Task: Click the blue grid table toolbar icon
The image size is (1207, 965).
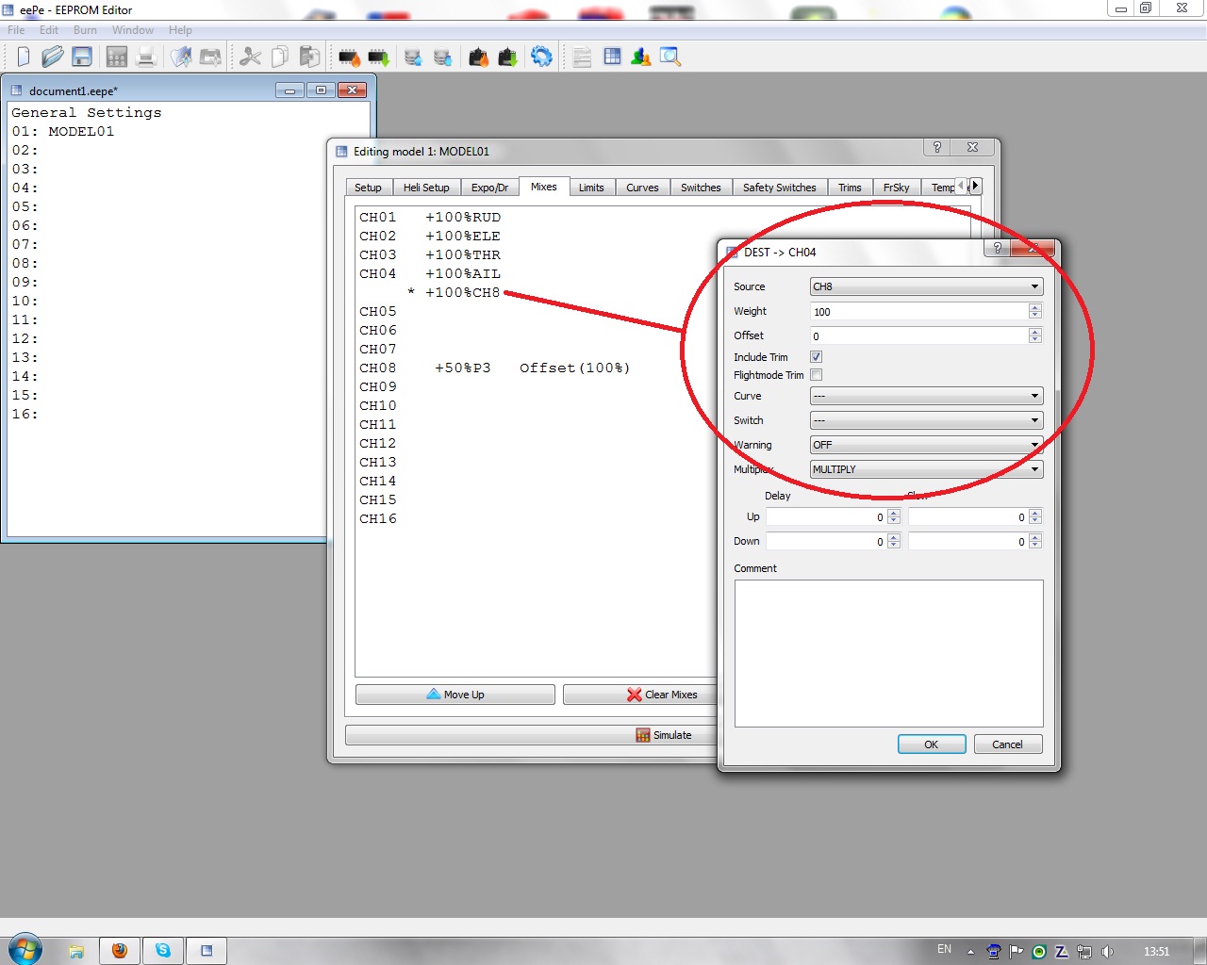Action: click(x=612, y=57)
